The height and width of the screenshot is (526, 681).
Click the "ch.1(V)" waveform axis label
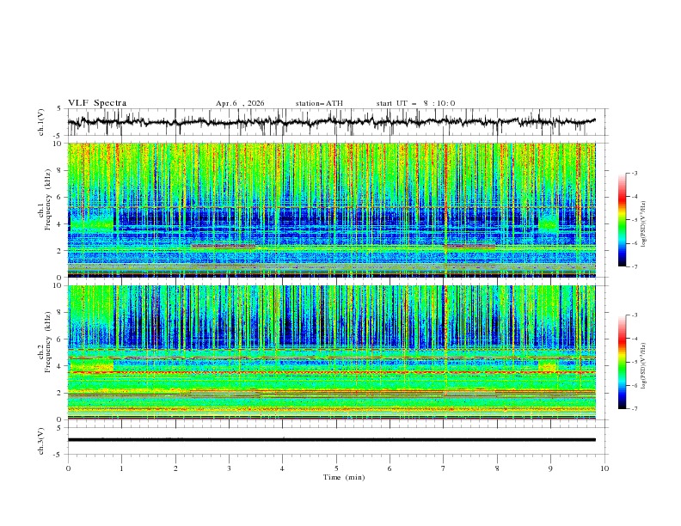click(x=41, y=122)
